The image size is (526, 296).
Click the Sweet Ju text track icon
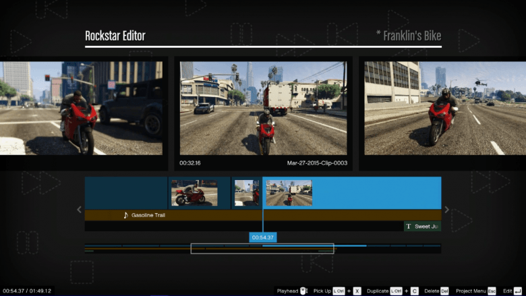coord(409,227)
